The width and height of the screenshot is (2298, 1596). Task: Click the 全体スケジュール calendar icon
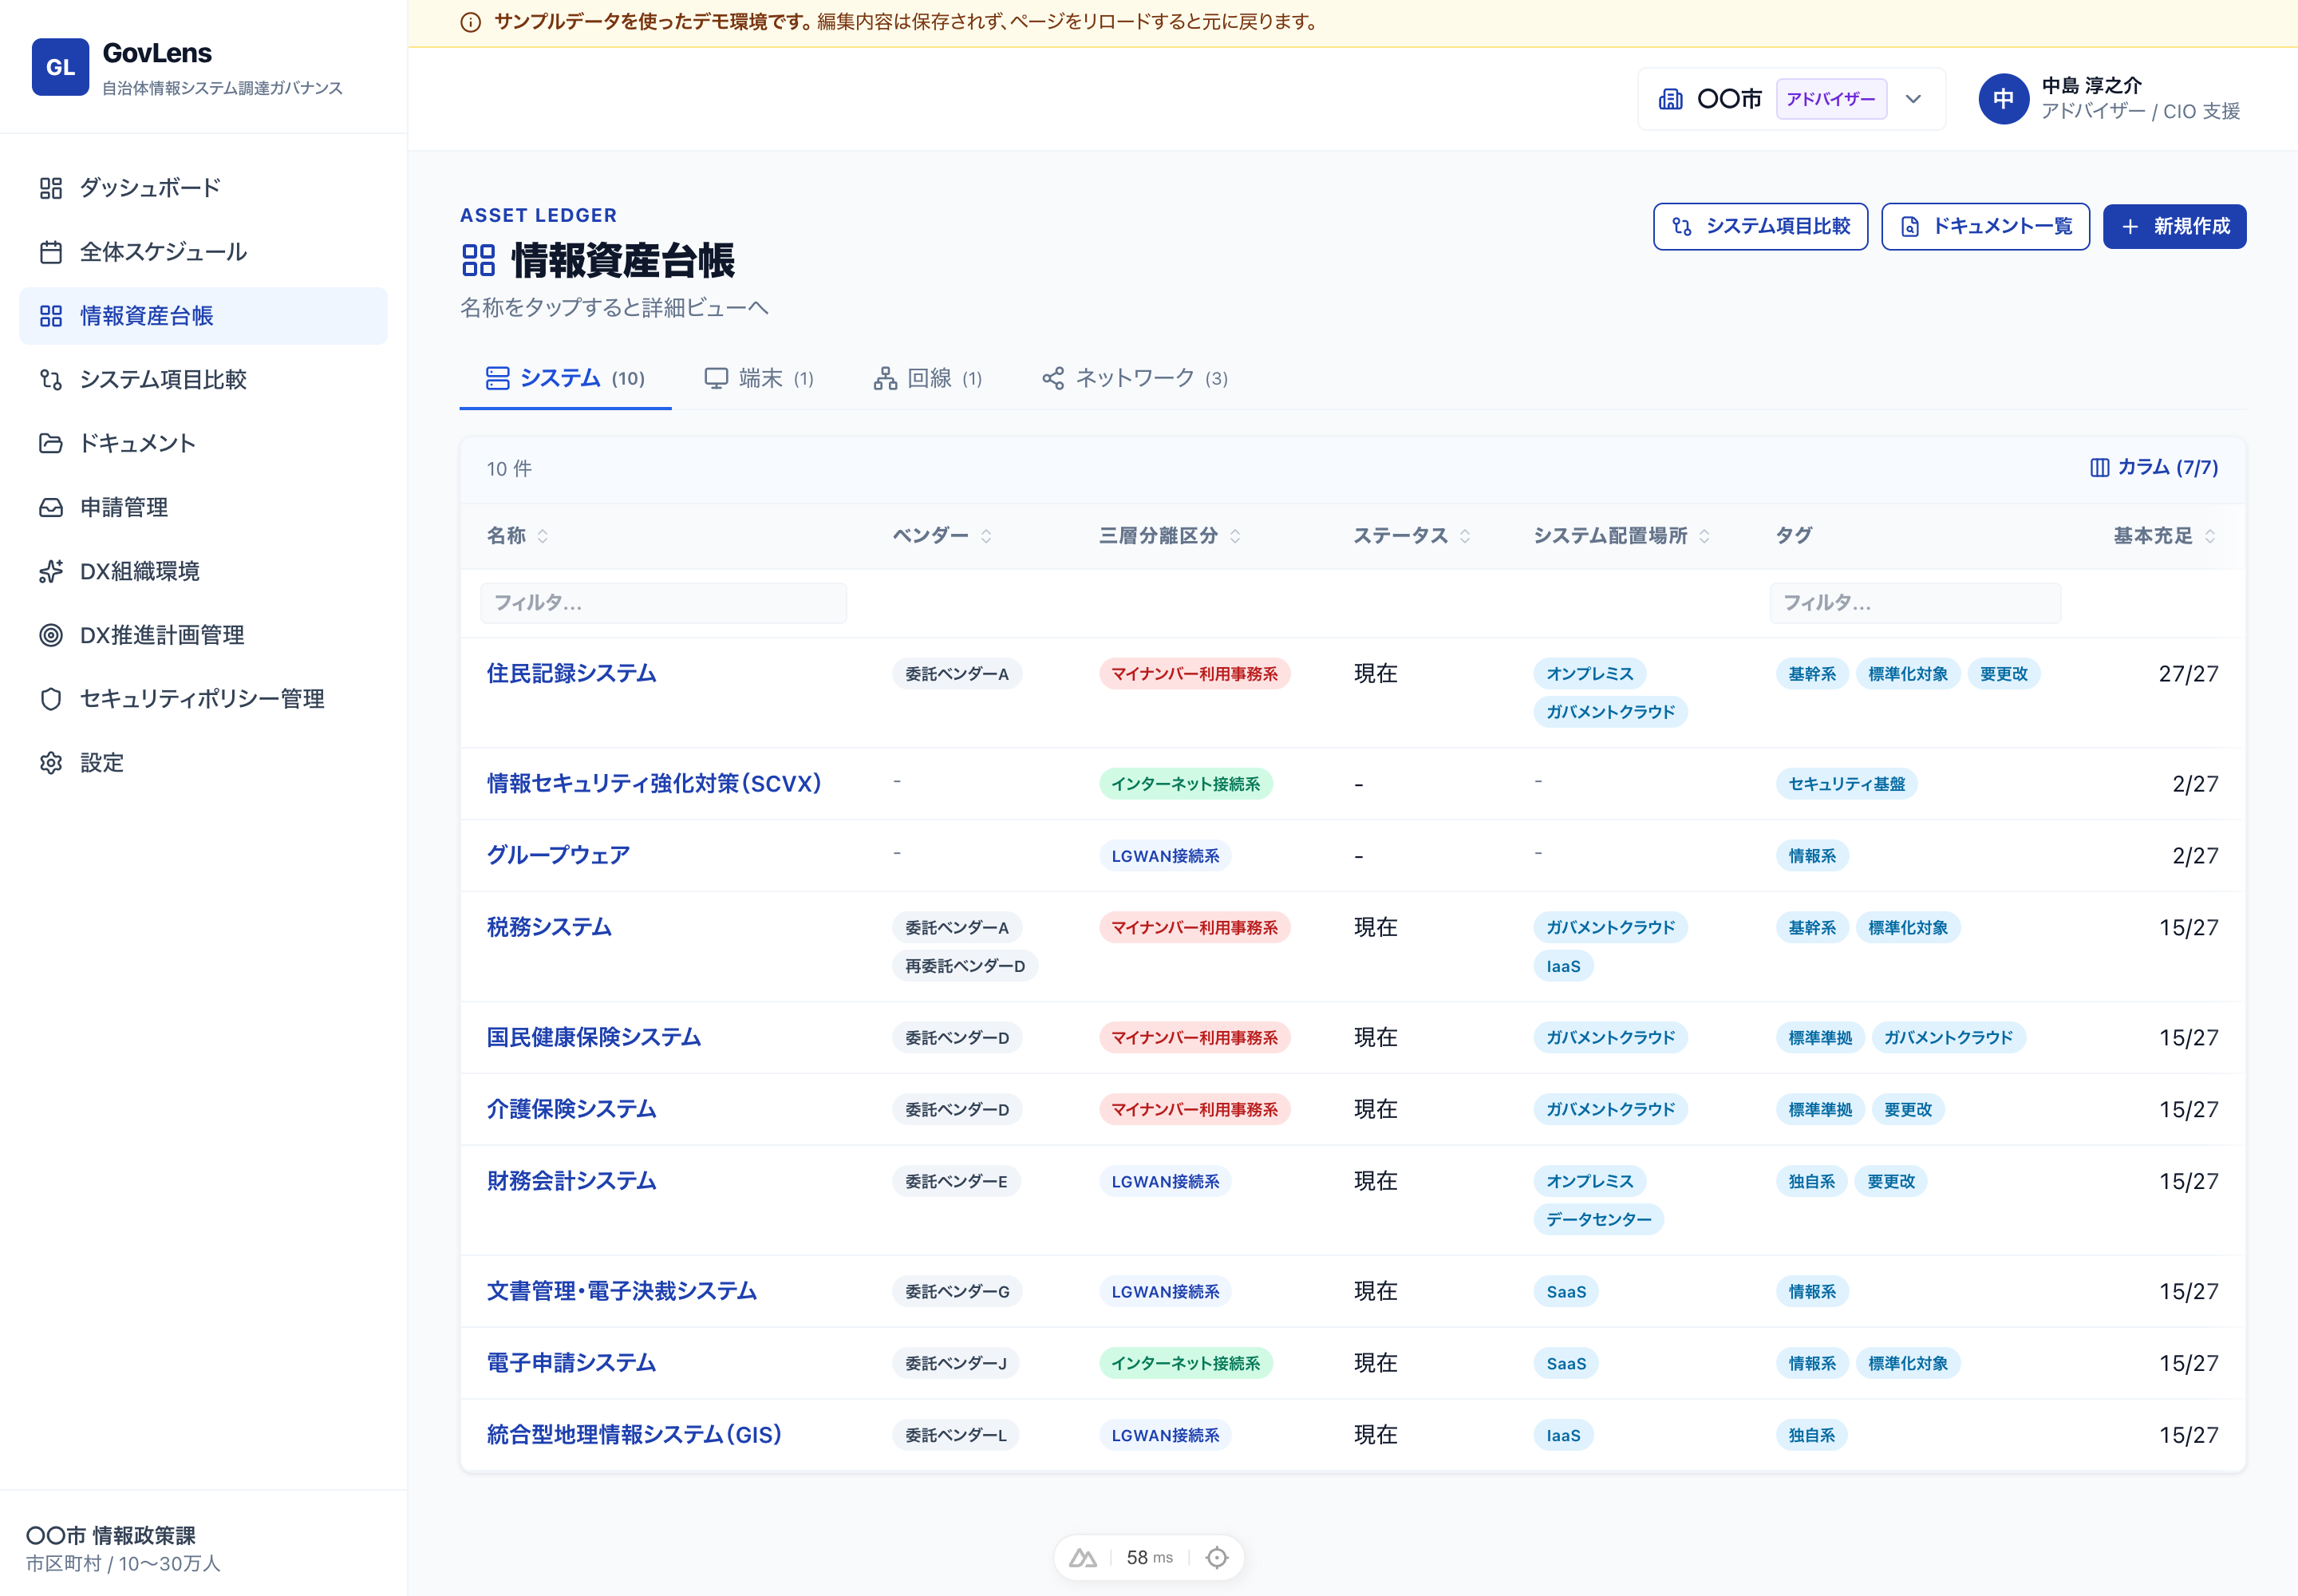[51, 252]
